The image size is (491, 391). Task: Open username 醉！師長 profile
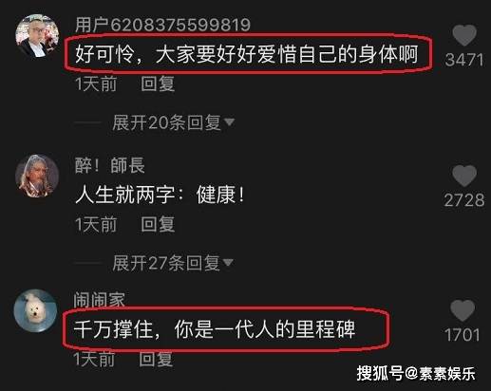[110, 165]
